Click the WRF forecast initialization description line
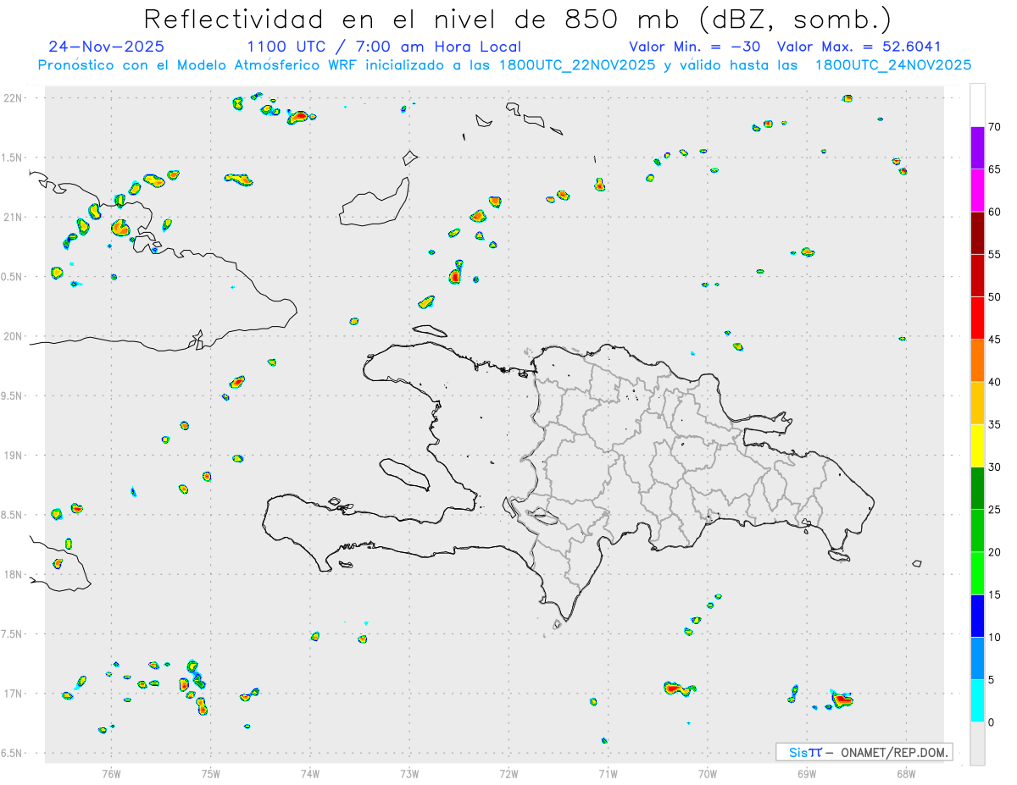Viewport: 1017px width, 785px height. click(x=504, y=65)
